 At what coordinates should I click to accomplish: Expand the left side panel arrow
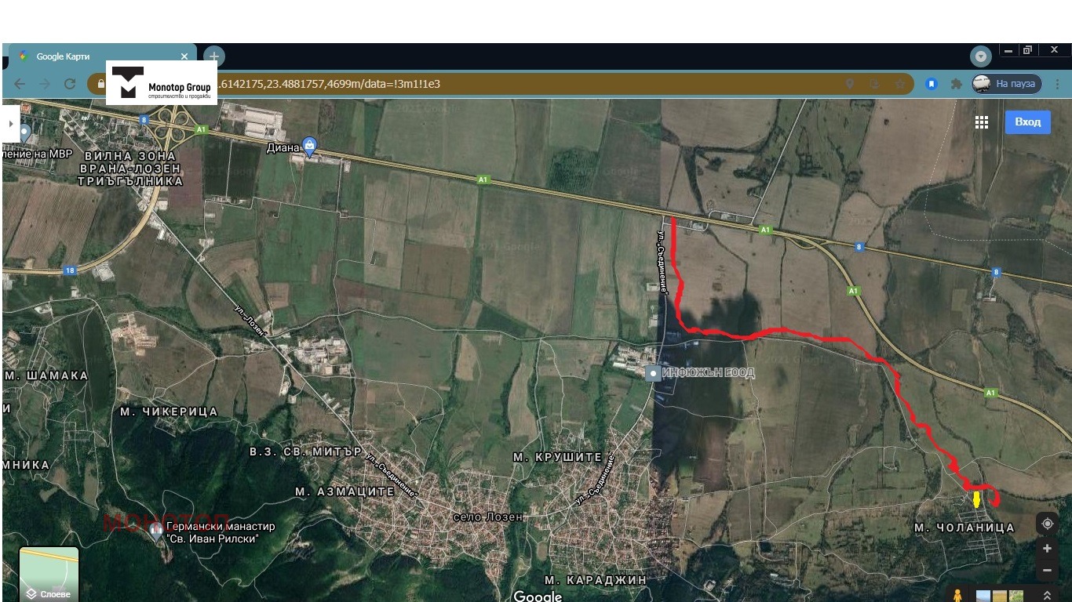11,122
